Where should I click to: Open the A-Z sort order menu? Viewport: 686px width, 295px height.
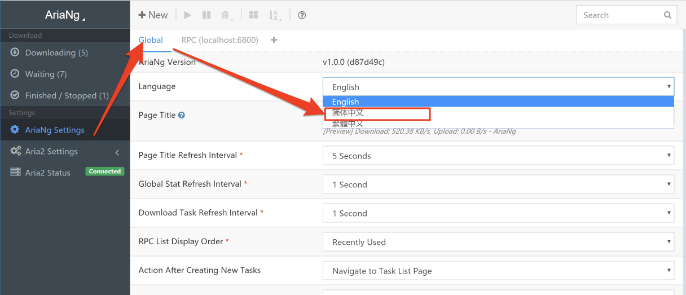click(x=274, y=15)
